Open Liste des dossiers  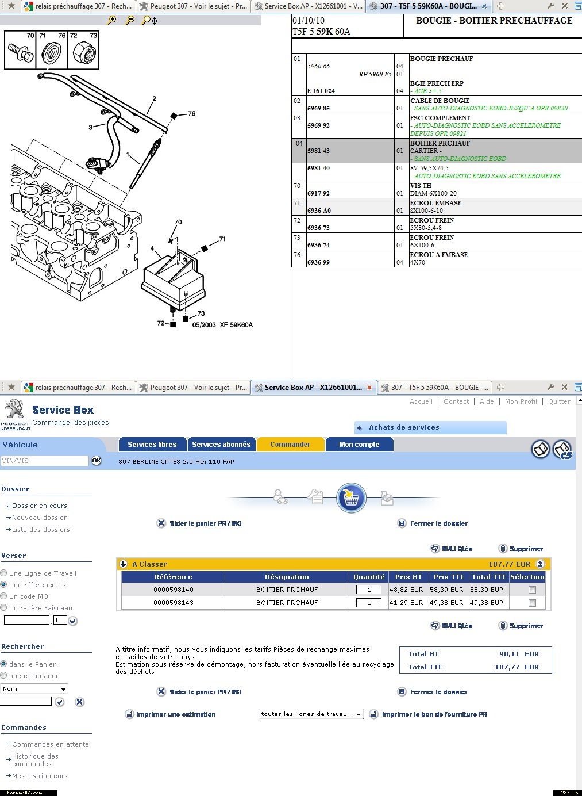point(41,530)
